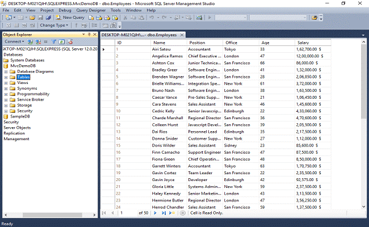Screen dimensions: 369x227
Task: Open the Edit menu
Action: [18, 10]
